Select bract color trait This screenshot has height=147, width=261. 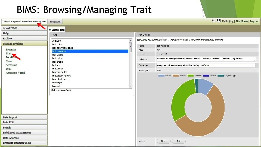tap(90, 69)
